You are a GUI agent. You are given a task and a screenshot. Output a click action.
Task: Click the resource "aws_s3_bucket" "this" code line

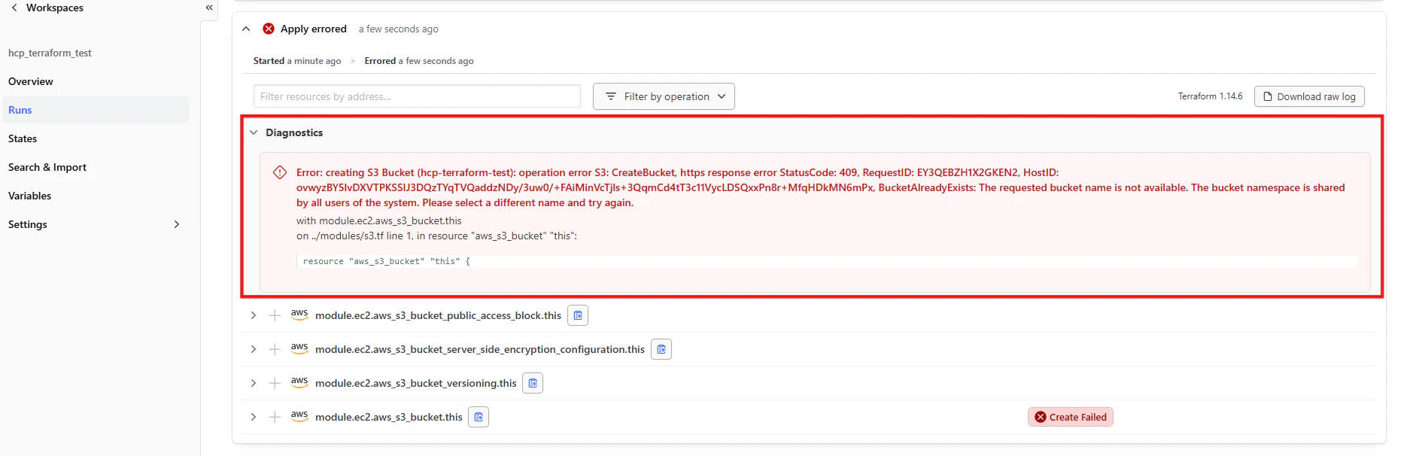tap(386, 261)
